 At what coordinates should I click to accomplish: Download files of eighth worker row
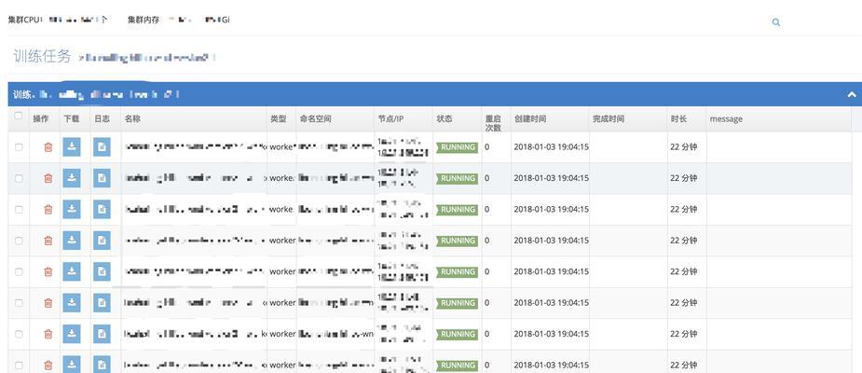pos(72,365)
